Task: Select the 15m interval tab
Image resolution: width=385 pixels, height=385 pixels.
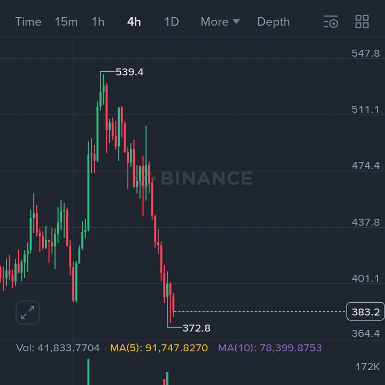Action: [66, 22]
